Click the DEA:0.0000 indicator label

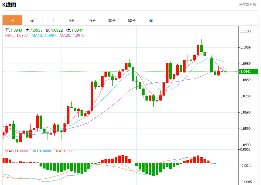tap(64, 151)
